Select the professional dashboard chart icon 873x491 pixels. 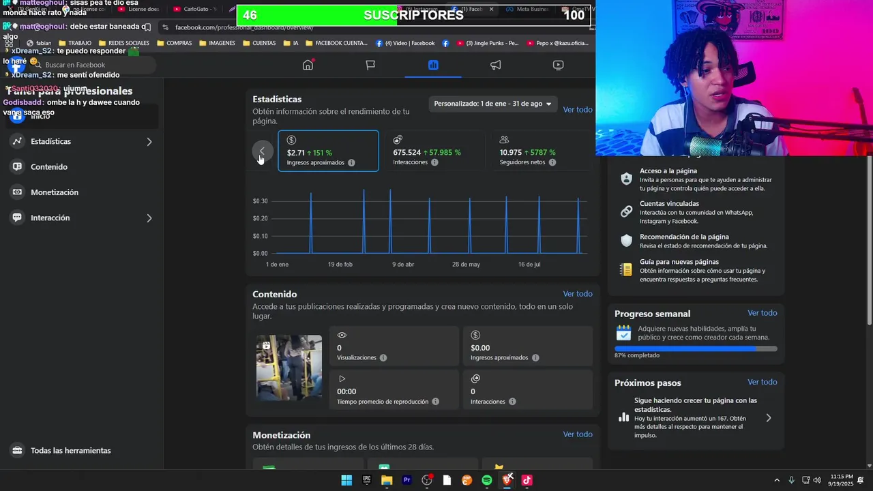pyautogui.click(x=433, y=65)
